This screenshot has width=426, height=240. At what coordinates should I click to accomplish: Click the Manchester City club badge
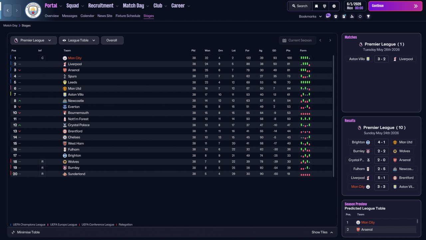point(33,10)
